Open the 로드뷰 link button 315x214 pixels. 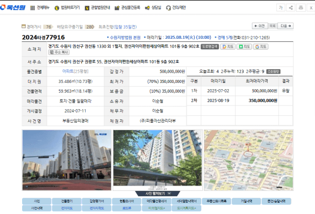pos(126,208)
